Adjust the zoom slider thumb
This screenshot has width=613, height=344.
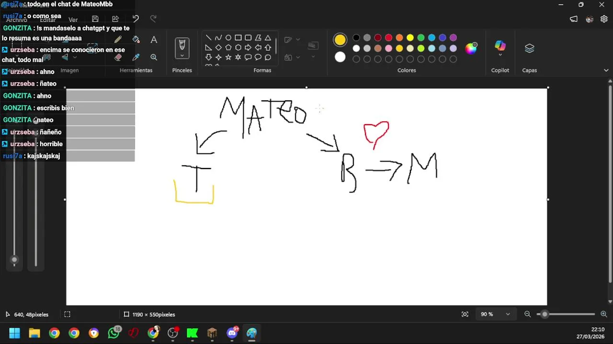tap(545, 314)
